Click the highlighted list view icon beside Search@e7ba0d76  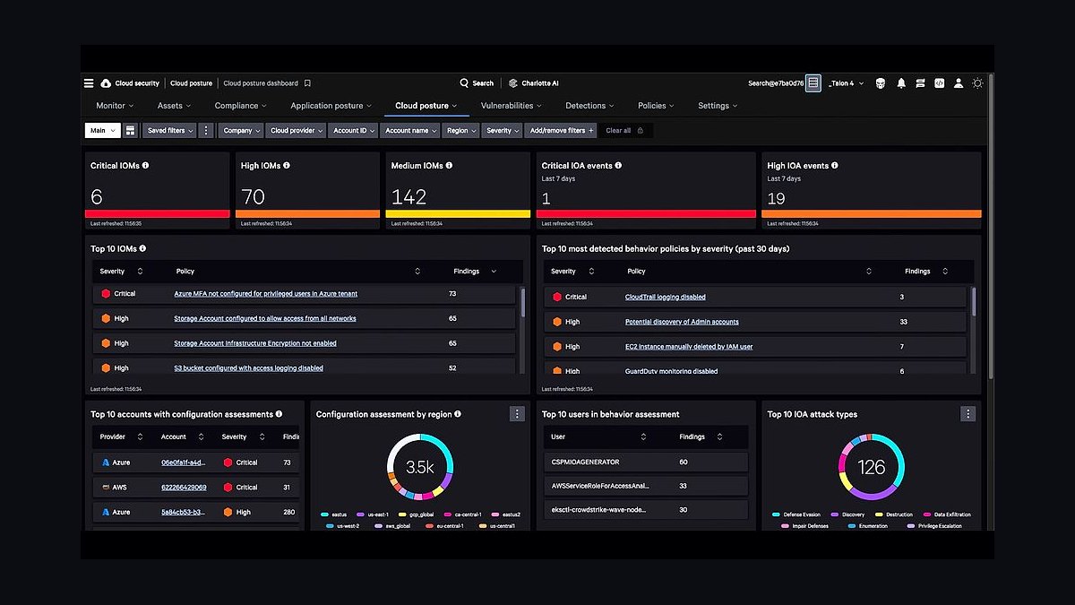point(813,83)
